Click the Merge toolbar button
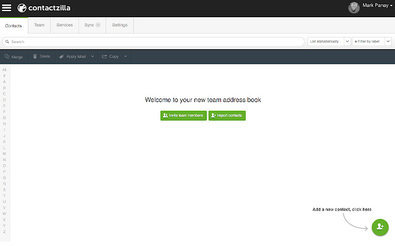Viewport: 395px width, 246px height. (x=14, y=57)
